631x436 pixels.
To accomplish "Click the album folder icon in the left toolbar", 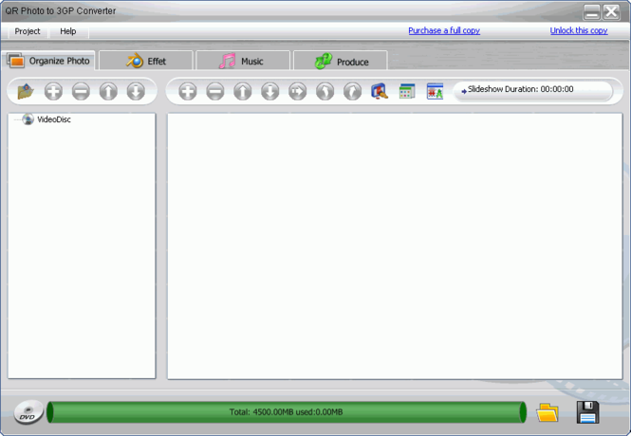I will 26,91.
